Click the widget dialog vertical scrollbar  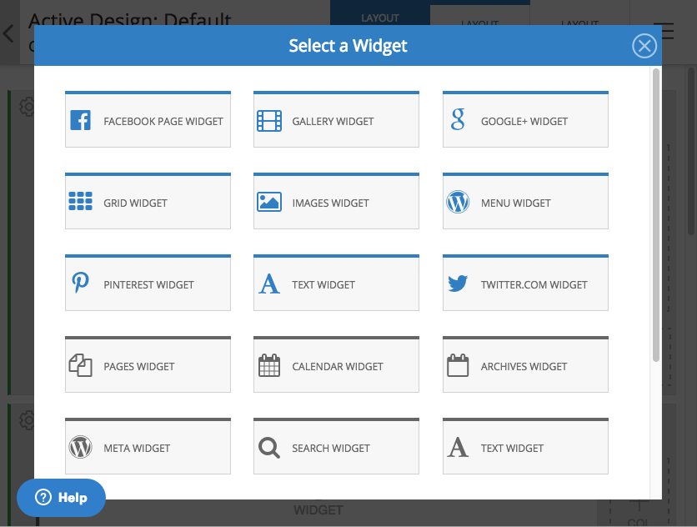[655, 215]
